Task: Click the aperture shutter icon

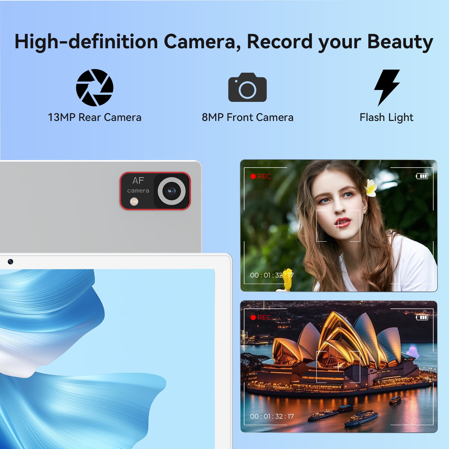Action: 95,88
